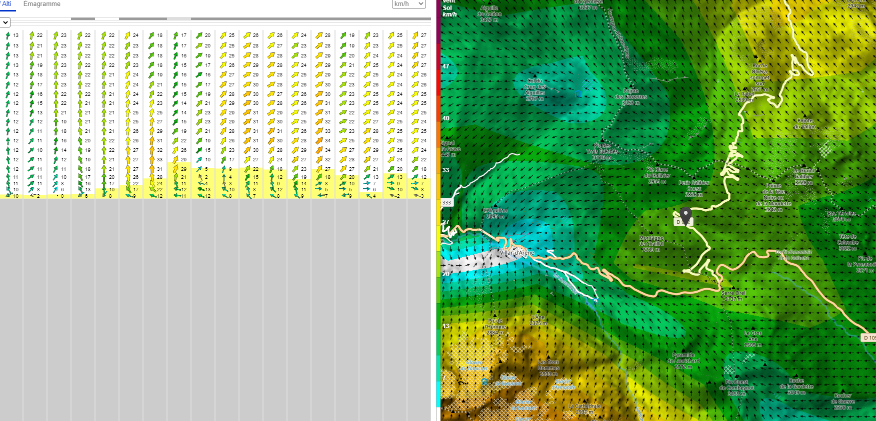Click the Le Gros Âne label
The image size is (876, 421).
pyautogui.click(x=753, y=339)
